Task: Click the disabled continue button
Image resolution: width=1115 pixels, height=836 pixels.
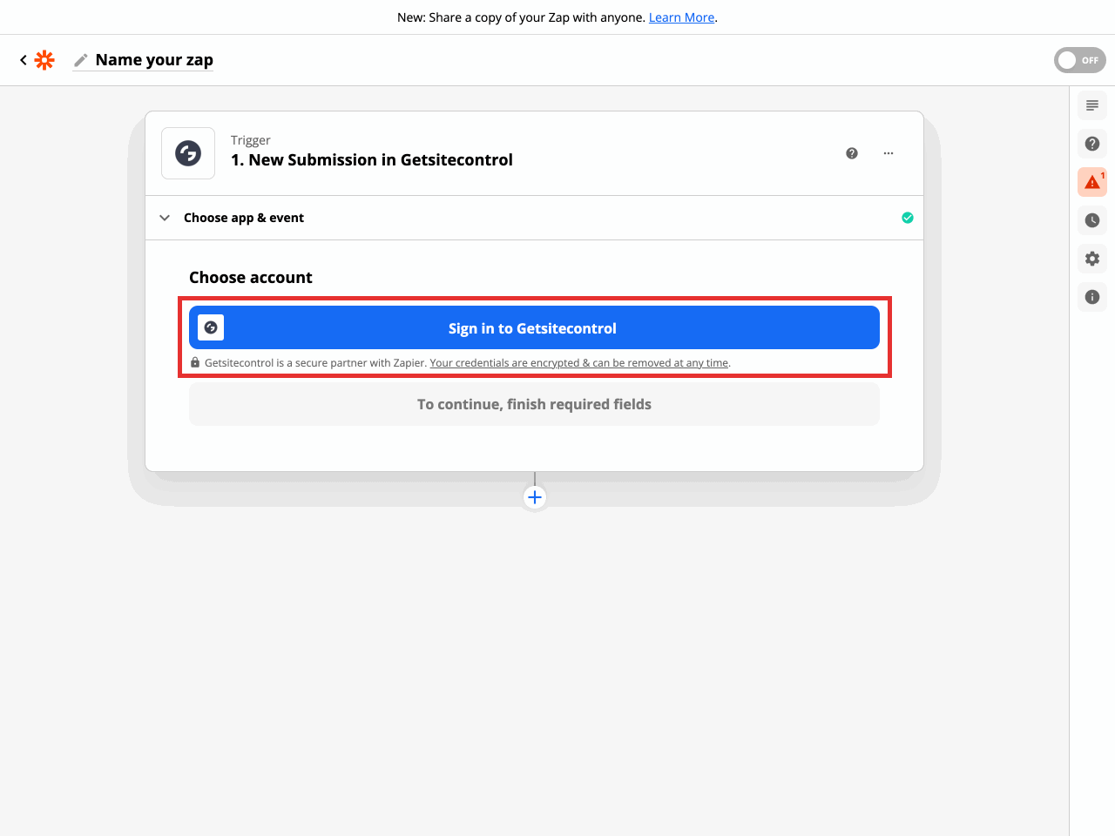Action: [534, 404]
